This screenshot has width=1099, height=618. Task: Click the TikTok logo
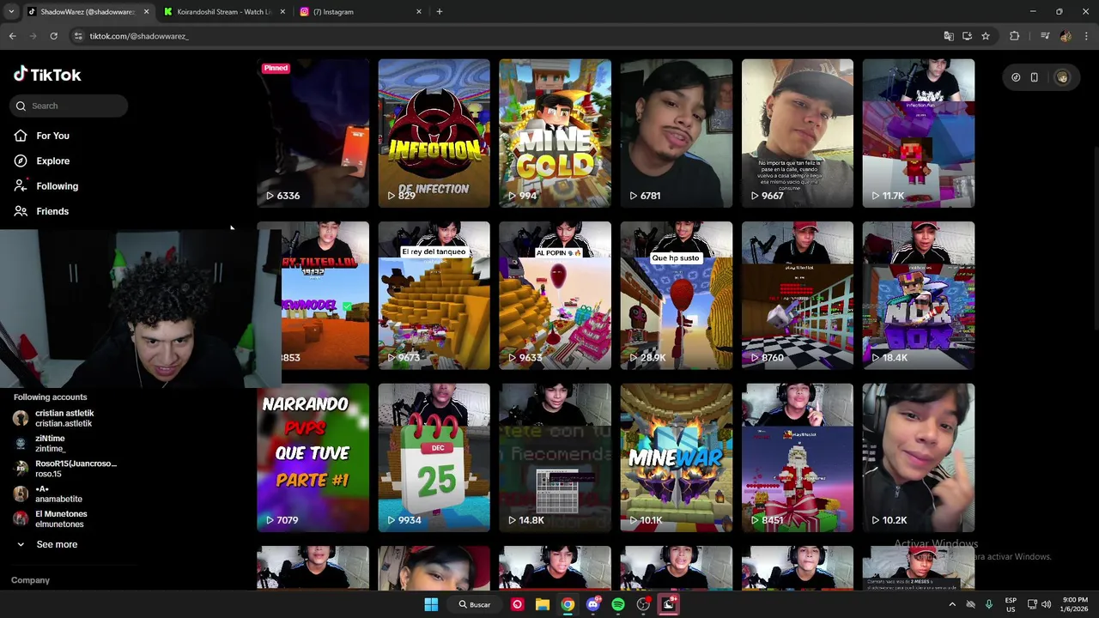point(47,75)
